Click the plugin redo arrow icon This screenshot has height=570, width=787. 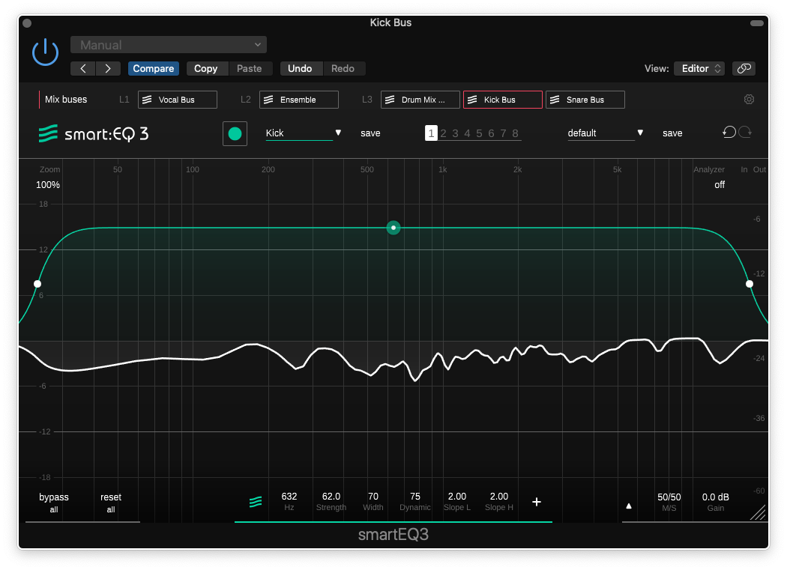[745, 133]
